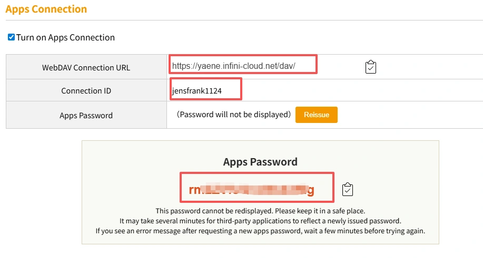Viewport: 483px width, 258px height.
Task: Click the 'WebDAV Connection URL' row label
Action: point(86,67)
